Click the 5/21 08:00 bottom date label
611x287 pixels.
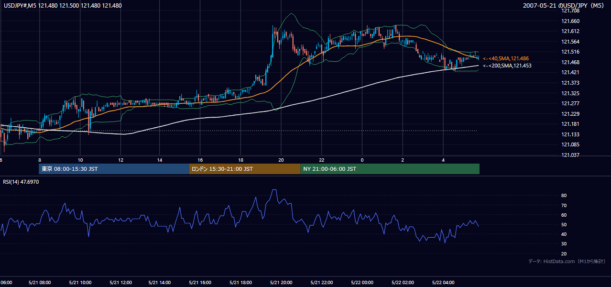pyautogui.click(x=39, y=283)
